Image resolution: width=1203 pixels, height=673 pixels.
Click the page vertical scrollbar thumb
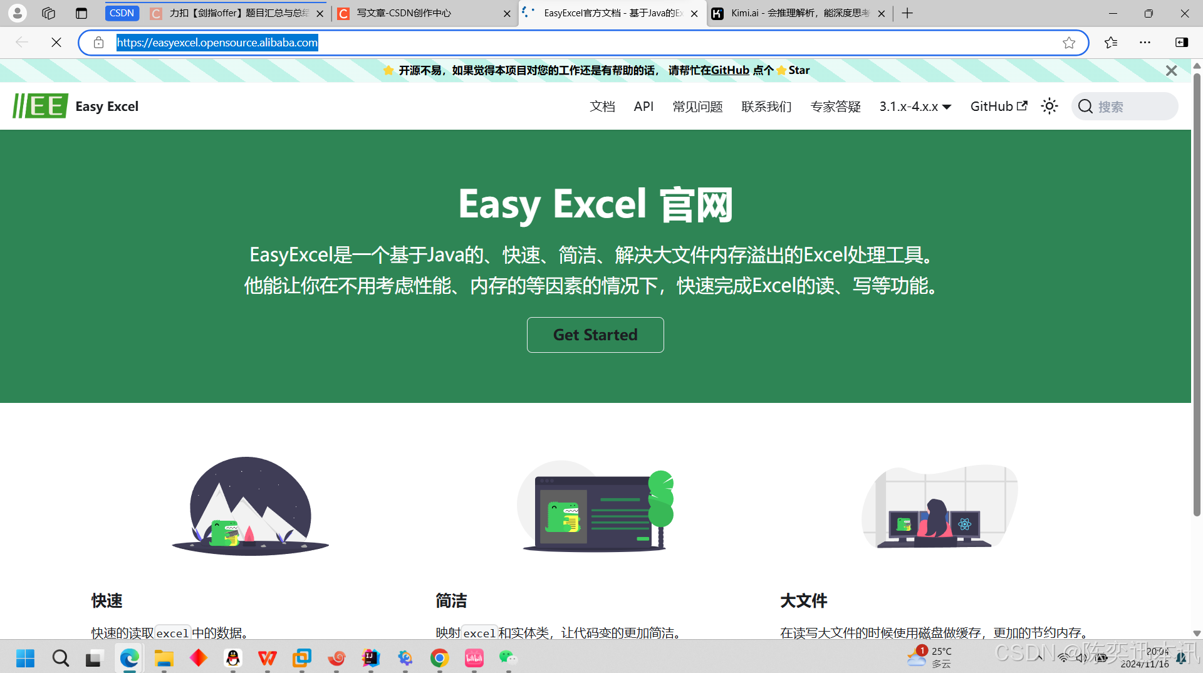pyautogui.click(x=1197, y=295)
